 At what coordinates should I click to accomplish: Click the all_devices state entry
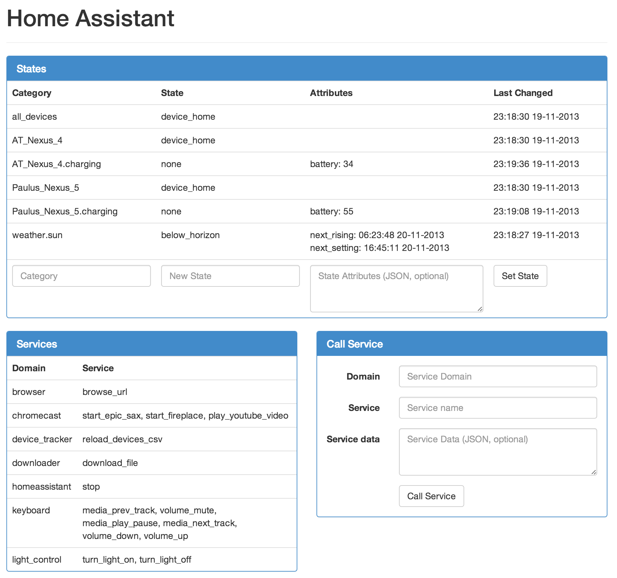tap(35, 117)
